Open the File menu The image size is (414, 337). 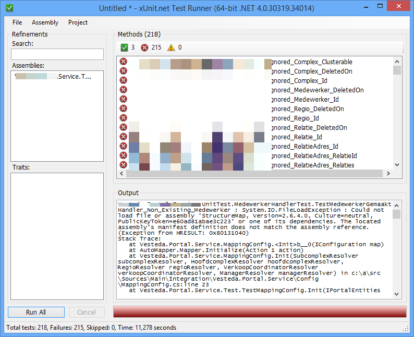tap(17, 22)
